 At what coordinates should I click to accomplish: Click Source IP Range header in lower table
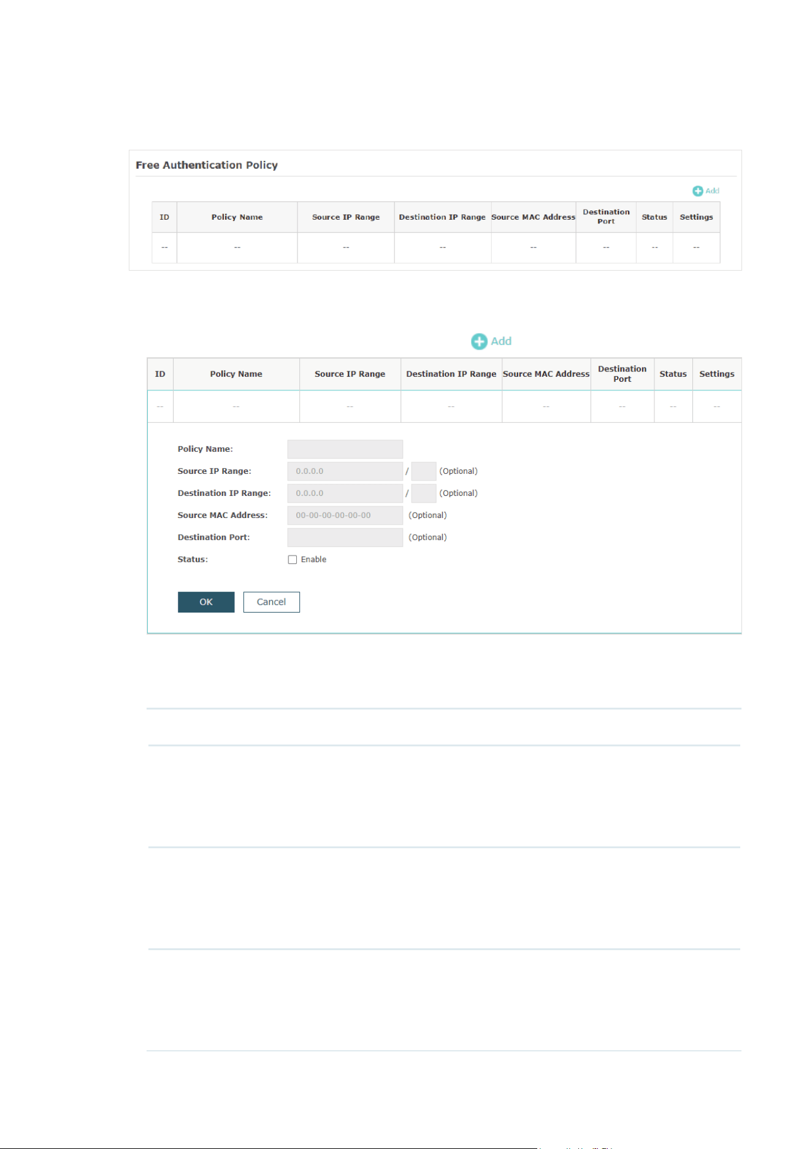(350, 374)
